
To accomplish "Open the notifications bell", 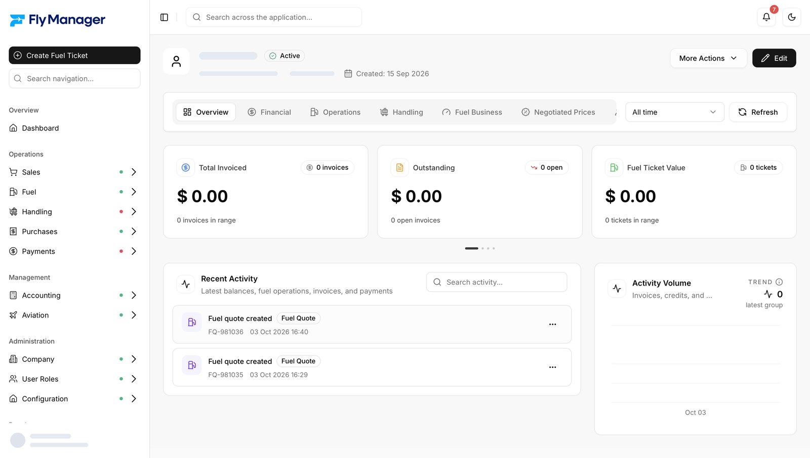I will point(766,17).
